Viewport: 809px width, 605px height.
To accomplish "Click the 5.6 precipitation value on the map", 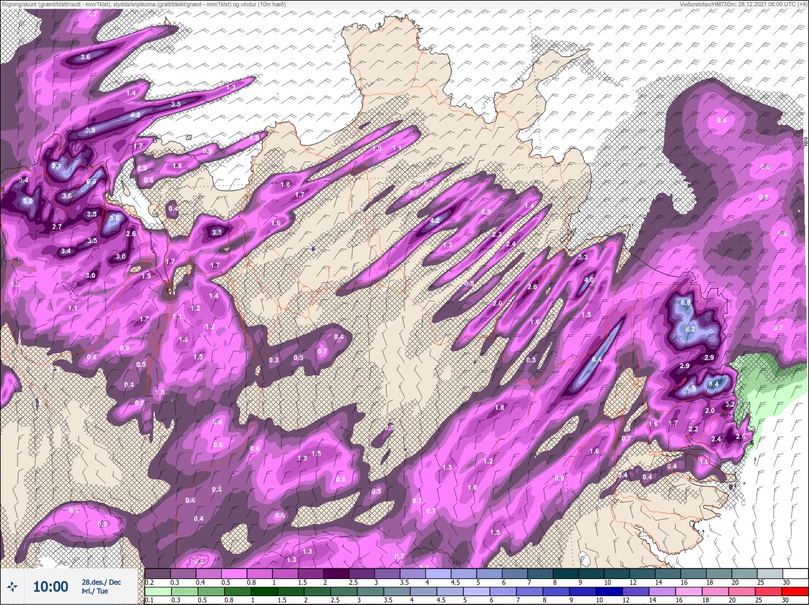I will [114, 219].
